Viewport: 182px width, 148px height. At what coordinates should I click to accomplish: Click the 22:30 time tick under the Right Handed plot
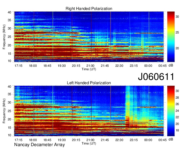click(x=119, y=66)
